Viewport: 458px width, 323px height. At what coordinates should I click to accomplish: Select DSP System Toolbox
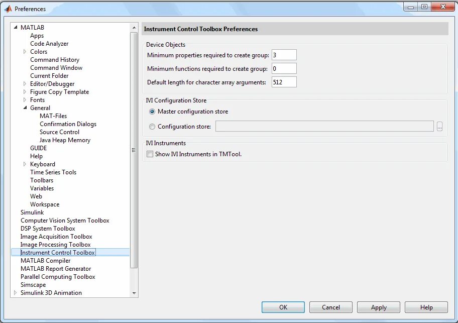(x=48, y=229)
